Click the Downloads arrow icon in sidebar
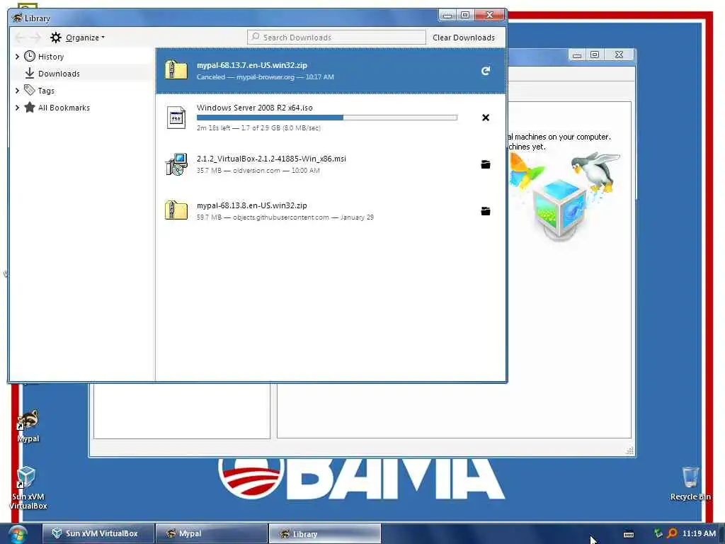The width and height of the screenshot is (725, 544). pos(30,73)
